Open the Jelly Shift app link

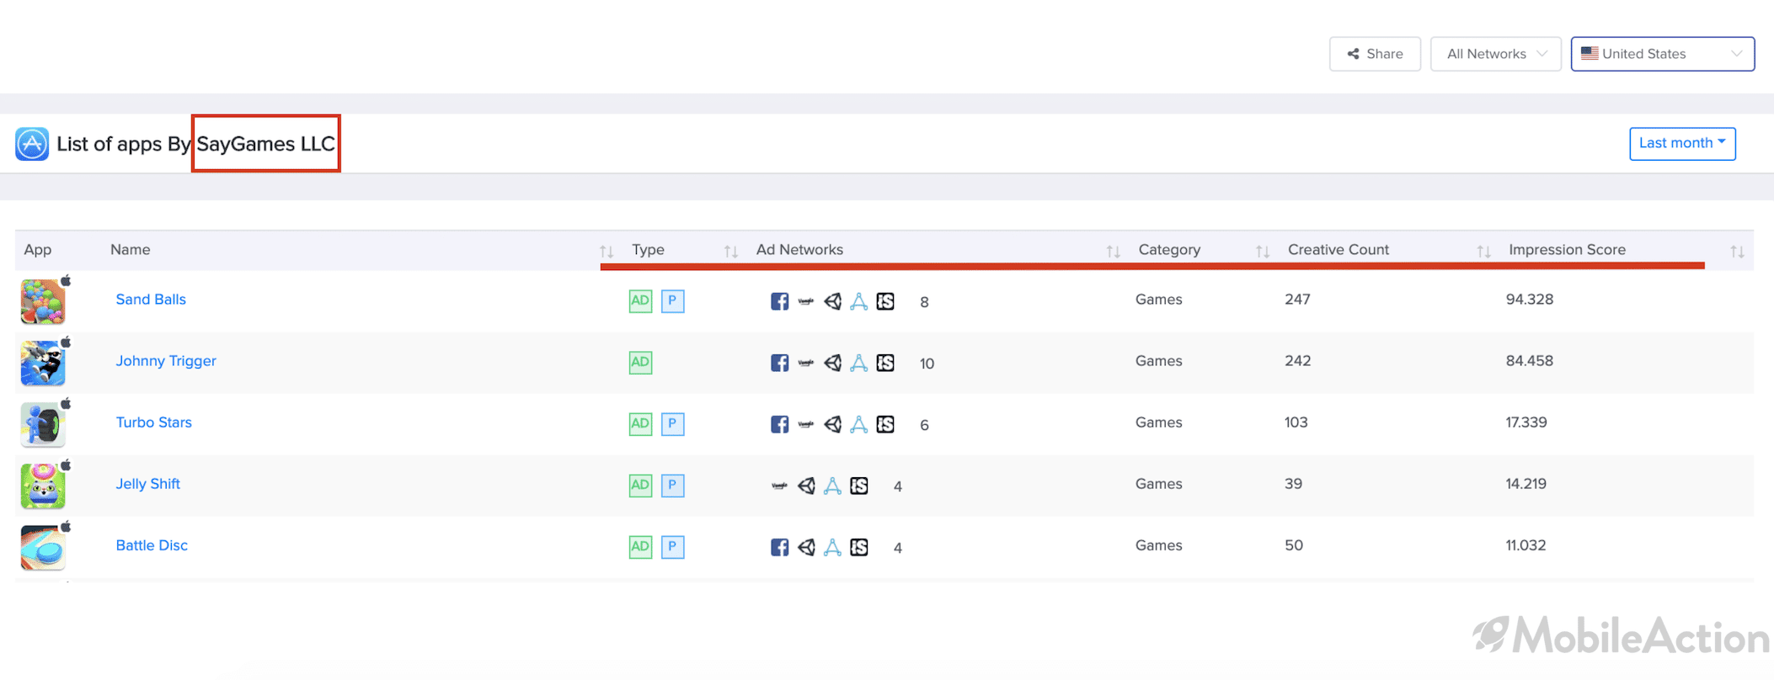coord(147,484)
